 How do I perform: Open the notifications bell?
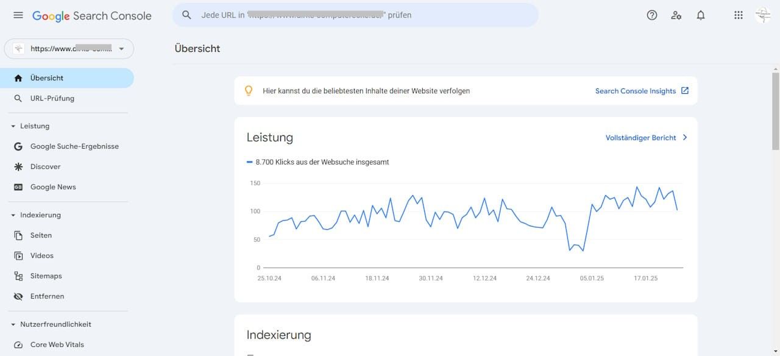(x=701, y=15)
